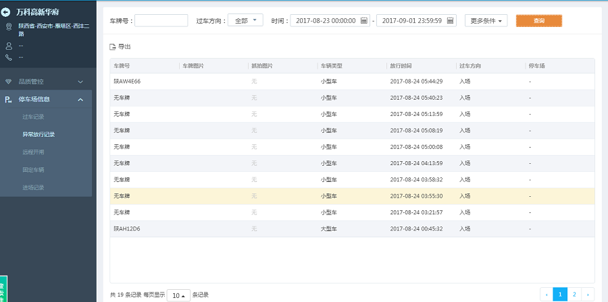Collapse the 停车场信息 menu chevron

[x=80, y=100]
